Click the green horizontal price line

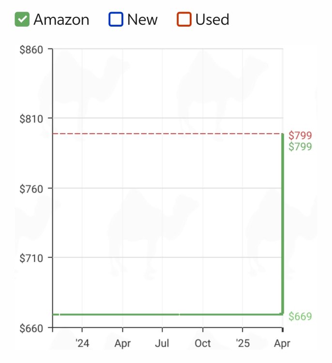click(165, 315)
